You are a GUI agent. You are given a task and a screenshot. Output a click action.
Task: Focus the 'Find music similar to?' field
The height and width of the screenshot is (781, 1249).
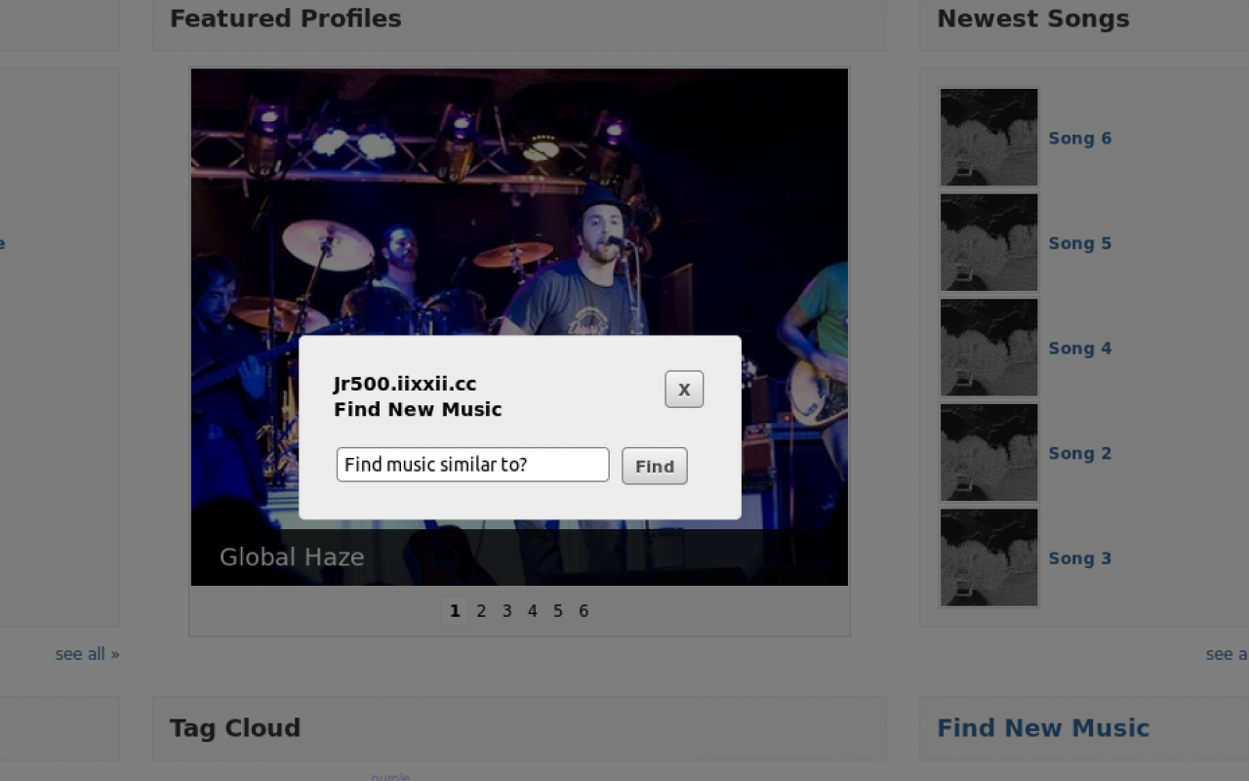click(x=473, y=465)
